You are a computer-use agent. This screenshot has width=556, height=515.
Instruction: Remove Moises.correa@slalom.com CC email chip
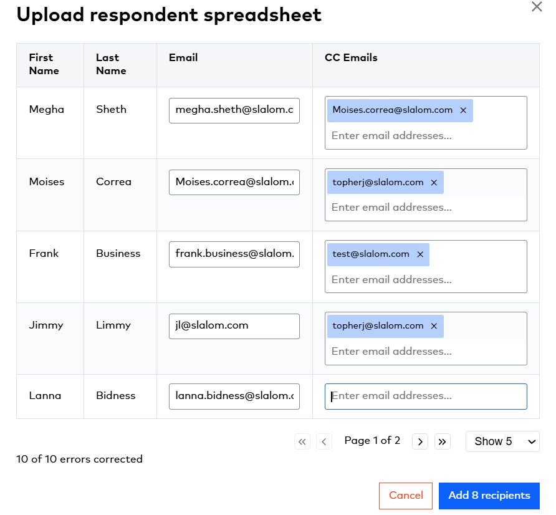pyautogui.click(x=463, y=110)
